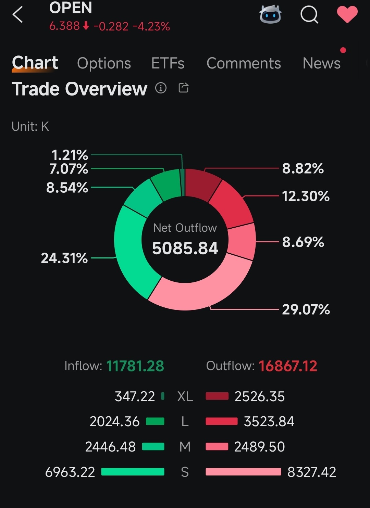Screen dimensions: 370x508
Task: Tap the back arrow icon
Action: pyautogui.click(x=17, y=15)
